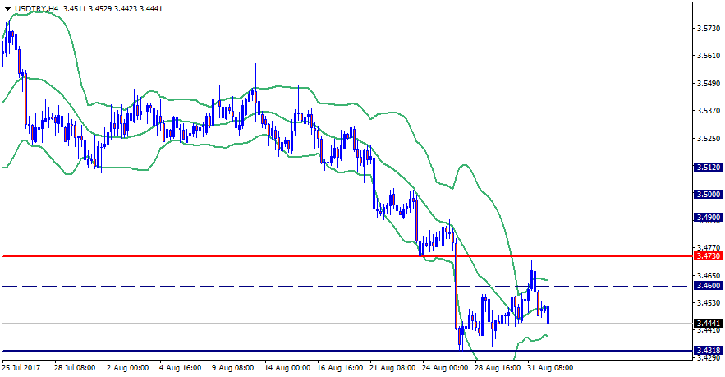725x377 pixels.
Task: Click the red 3.4730 price label
Action: tap(707, 257)
